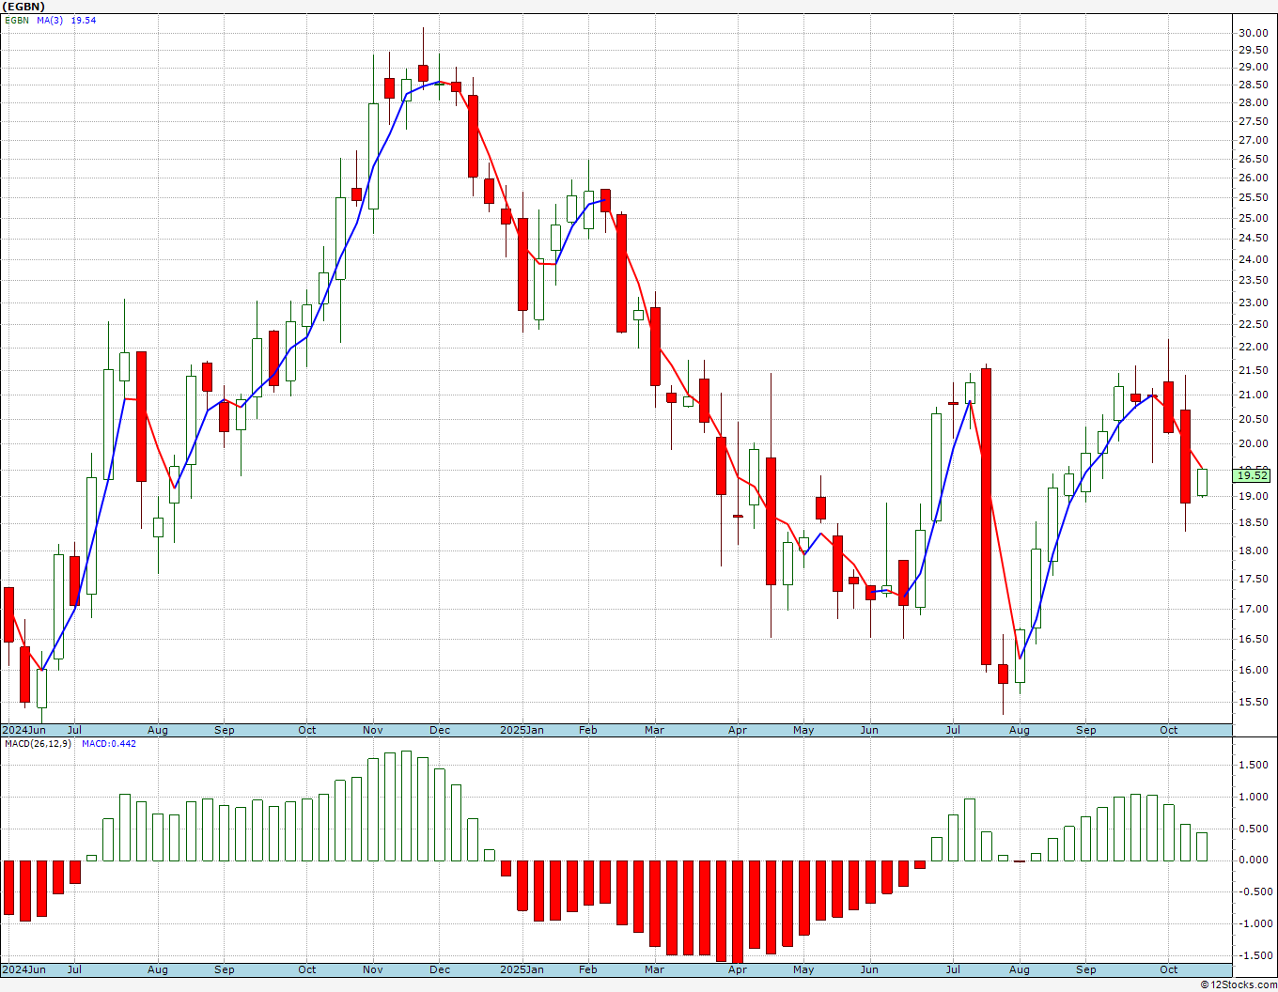The image size is (1278, 992).
Task: Click the MACD:0.442 value label
Action: (x=108, y=743)
